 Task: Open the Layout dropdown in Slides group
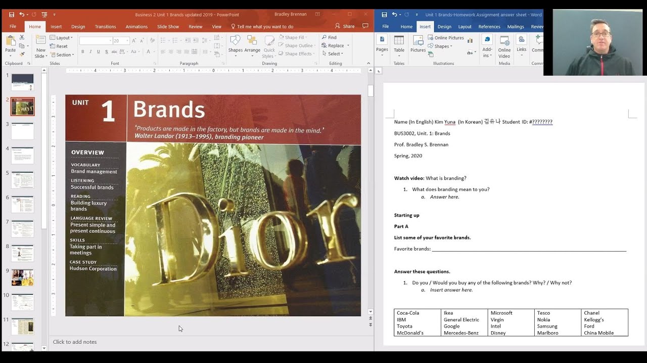coord(61,38)
